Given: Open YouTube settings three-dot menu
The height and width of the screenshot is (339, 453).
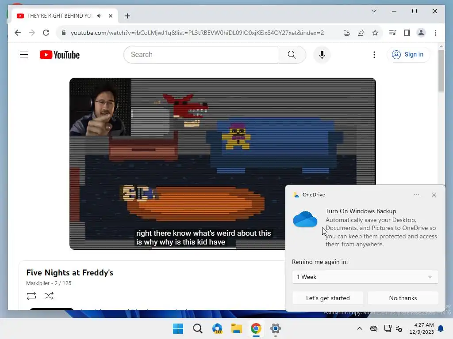Looking at the screenshot, I should click(x=374, y=54).
